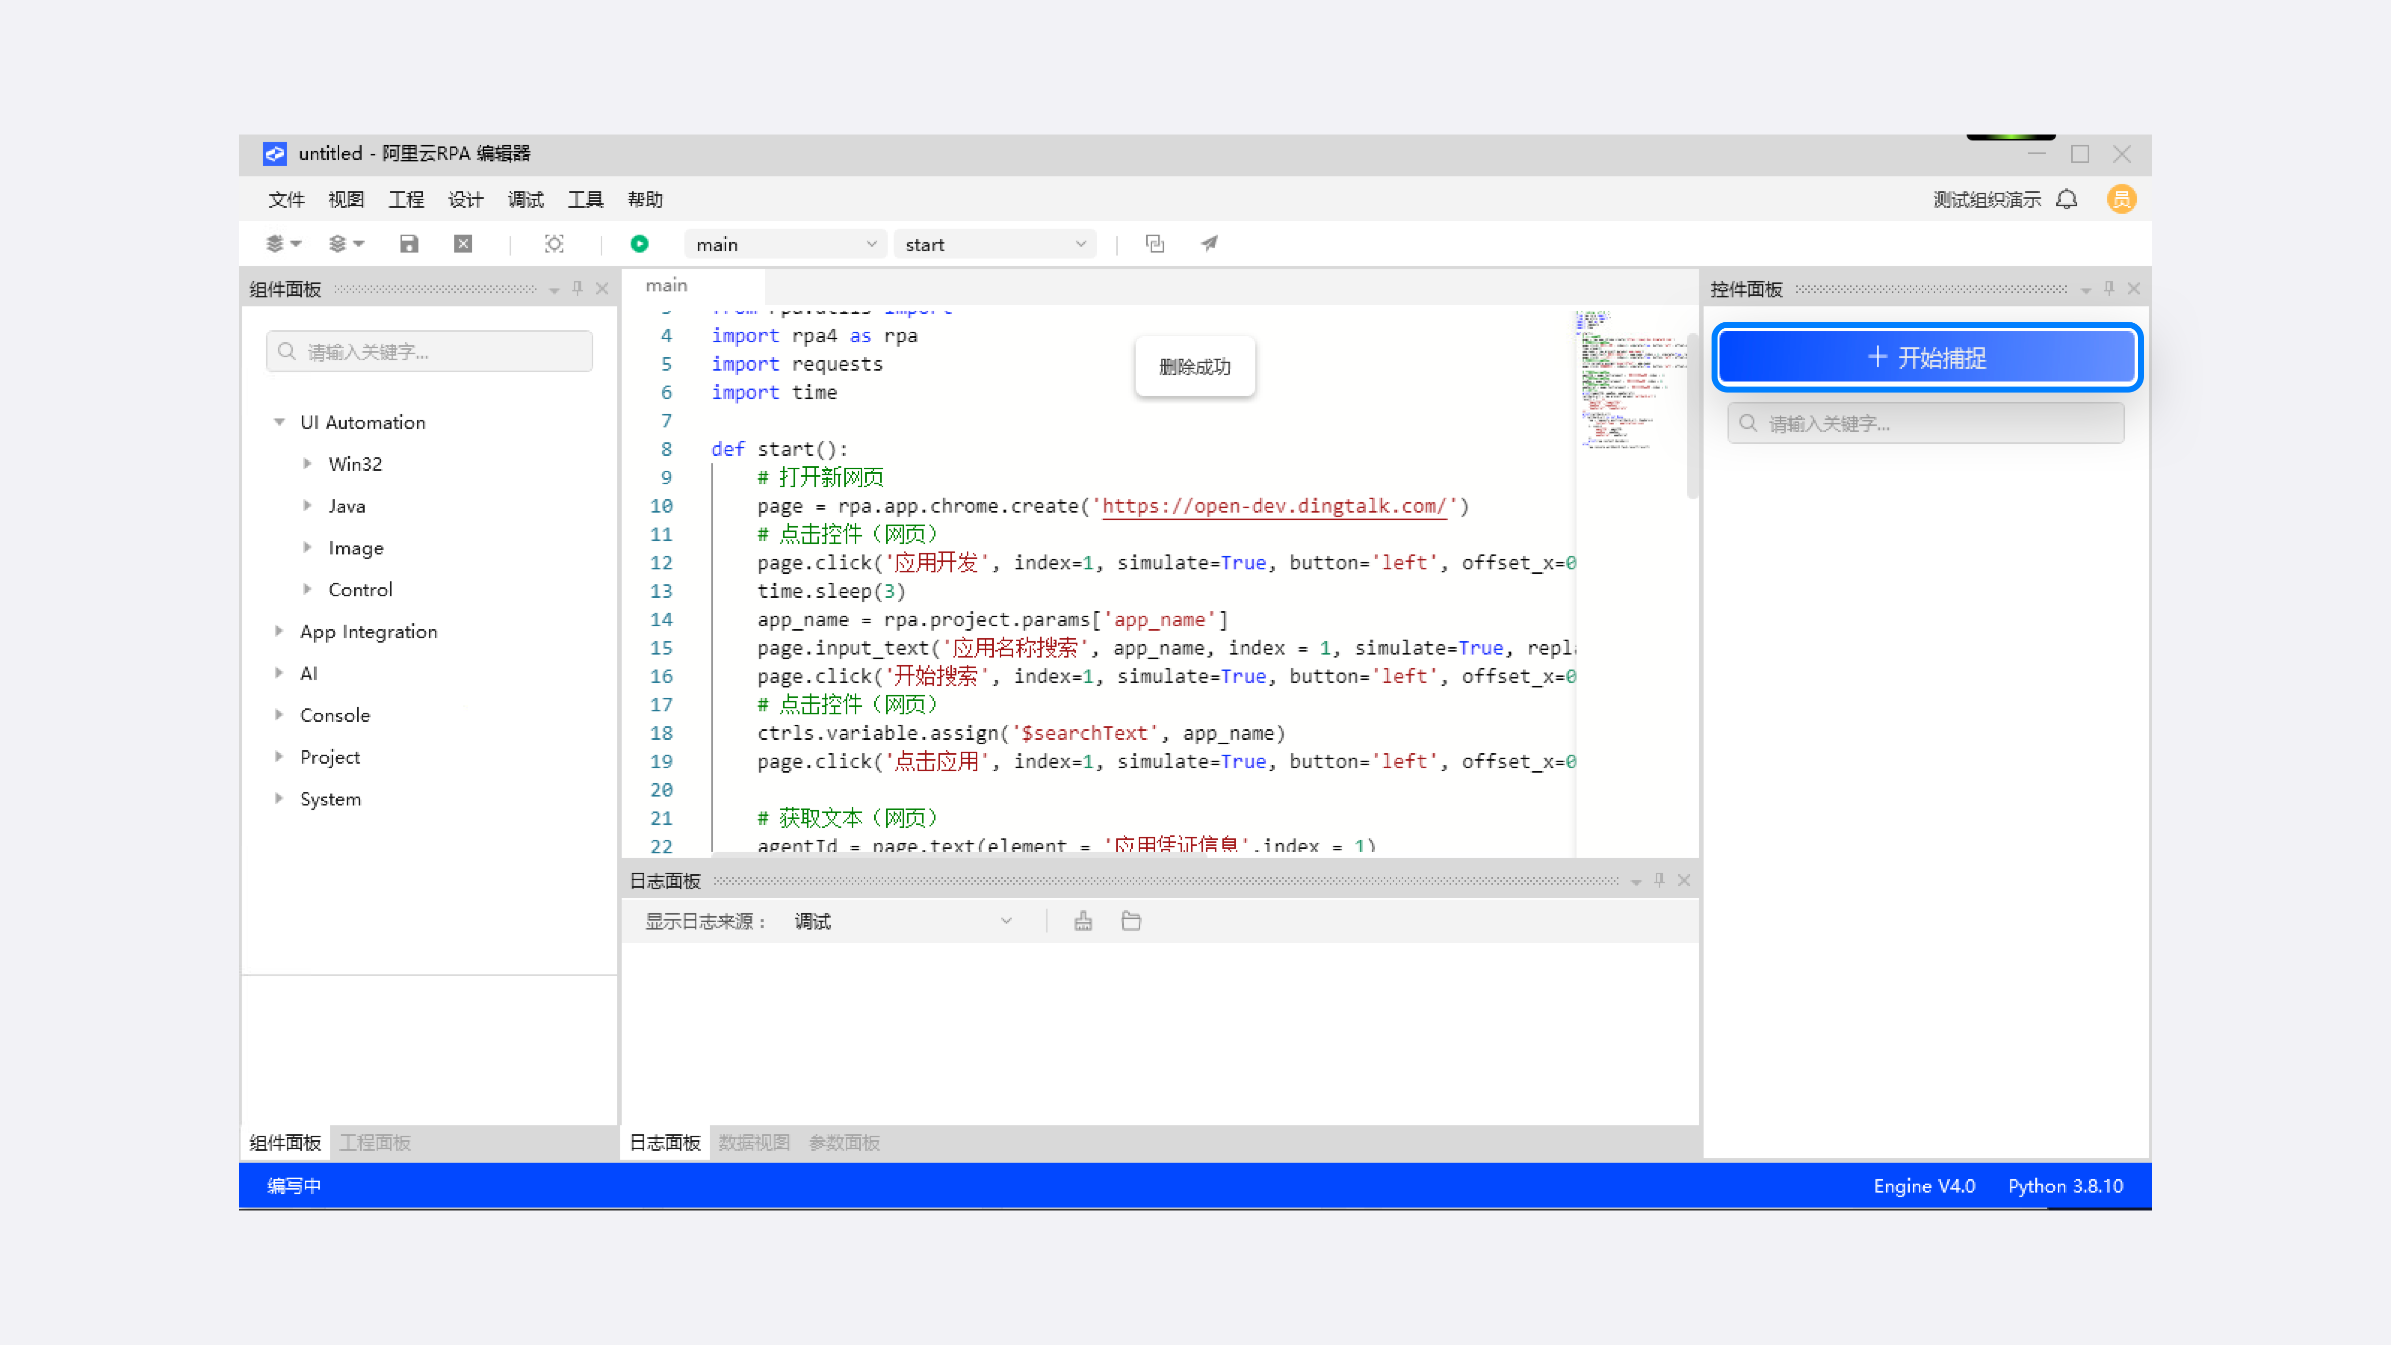
Task: Expand the Win32 node
Action: [307, 464]
